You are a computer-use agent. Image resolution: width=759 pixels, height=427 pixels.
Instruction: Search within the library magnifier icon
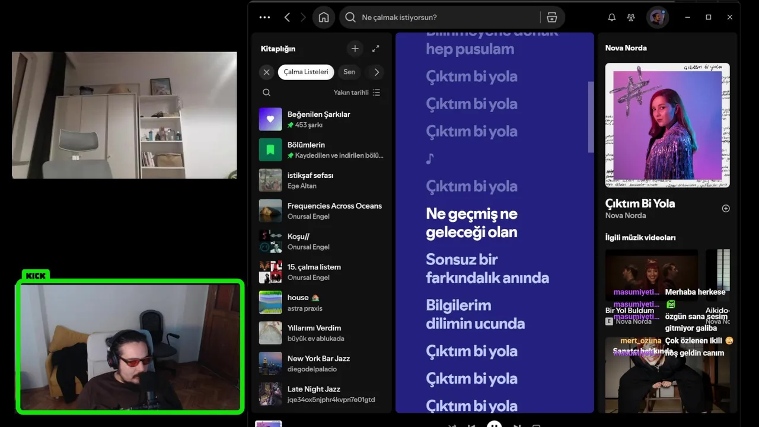pyautogui.click(x=267, y=93)
